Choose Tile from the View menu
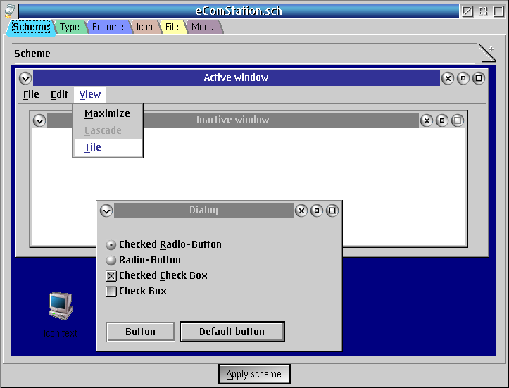The height and width of the screenshot is (388, 509). [108, 147]
